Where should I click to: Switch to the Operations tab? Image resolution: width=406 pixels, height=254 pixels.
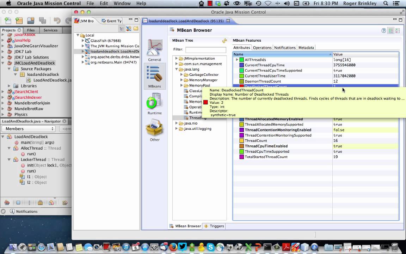(262, 48)
